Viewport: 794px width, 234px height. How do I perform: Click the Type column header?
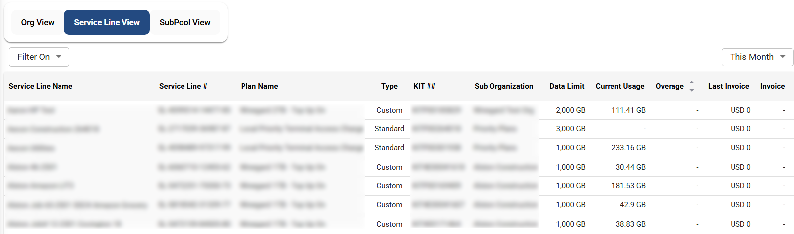click(389, 86)
